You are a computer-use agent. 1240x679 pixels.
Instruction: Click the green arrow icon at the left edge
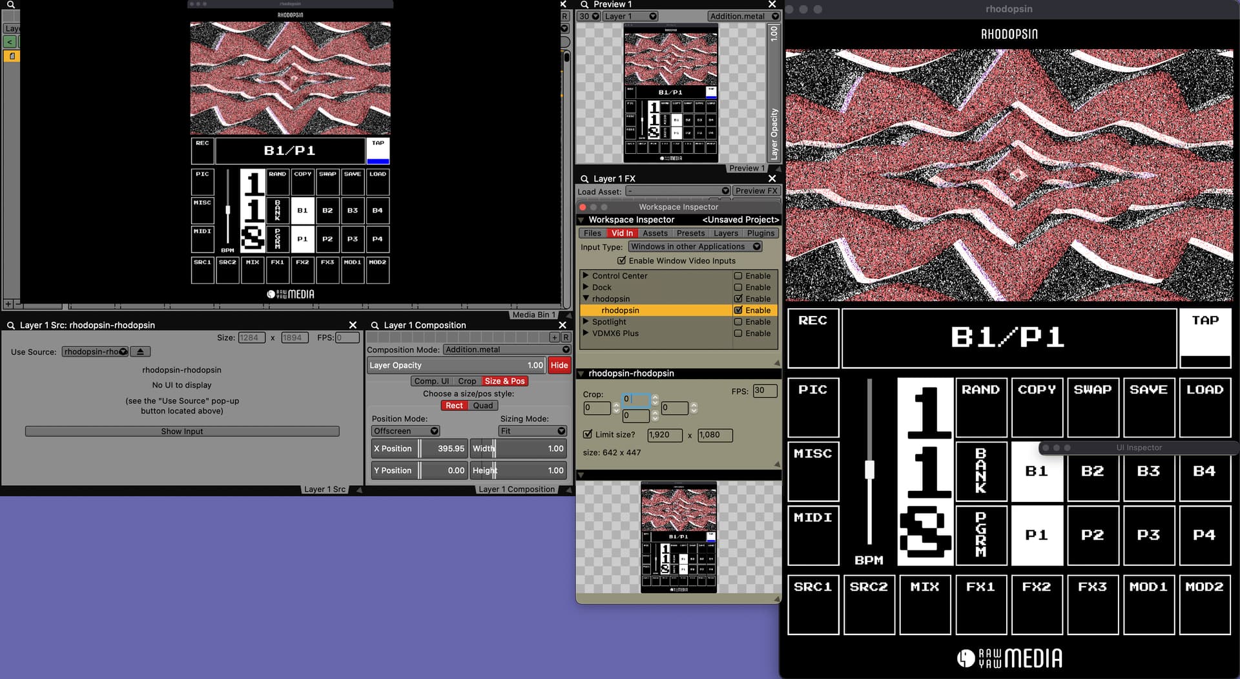pos(10,42)
